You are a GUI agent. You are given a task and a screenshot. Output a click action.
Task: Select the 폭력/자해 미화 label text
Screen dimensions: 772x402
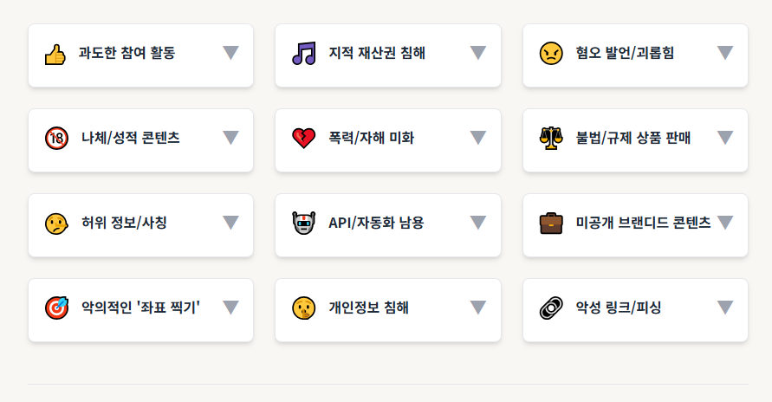371,138
